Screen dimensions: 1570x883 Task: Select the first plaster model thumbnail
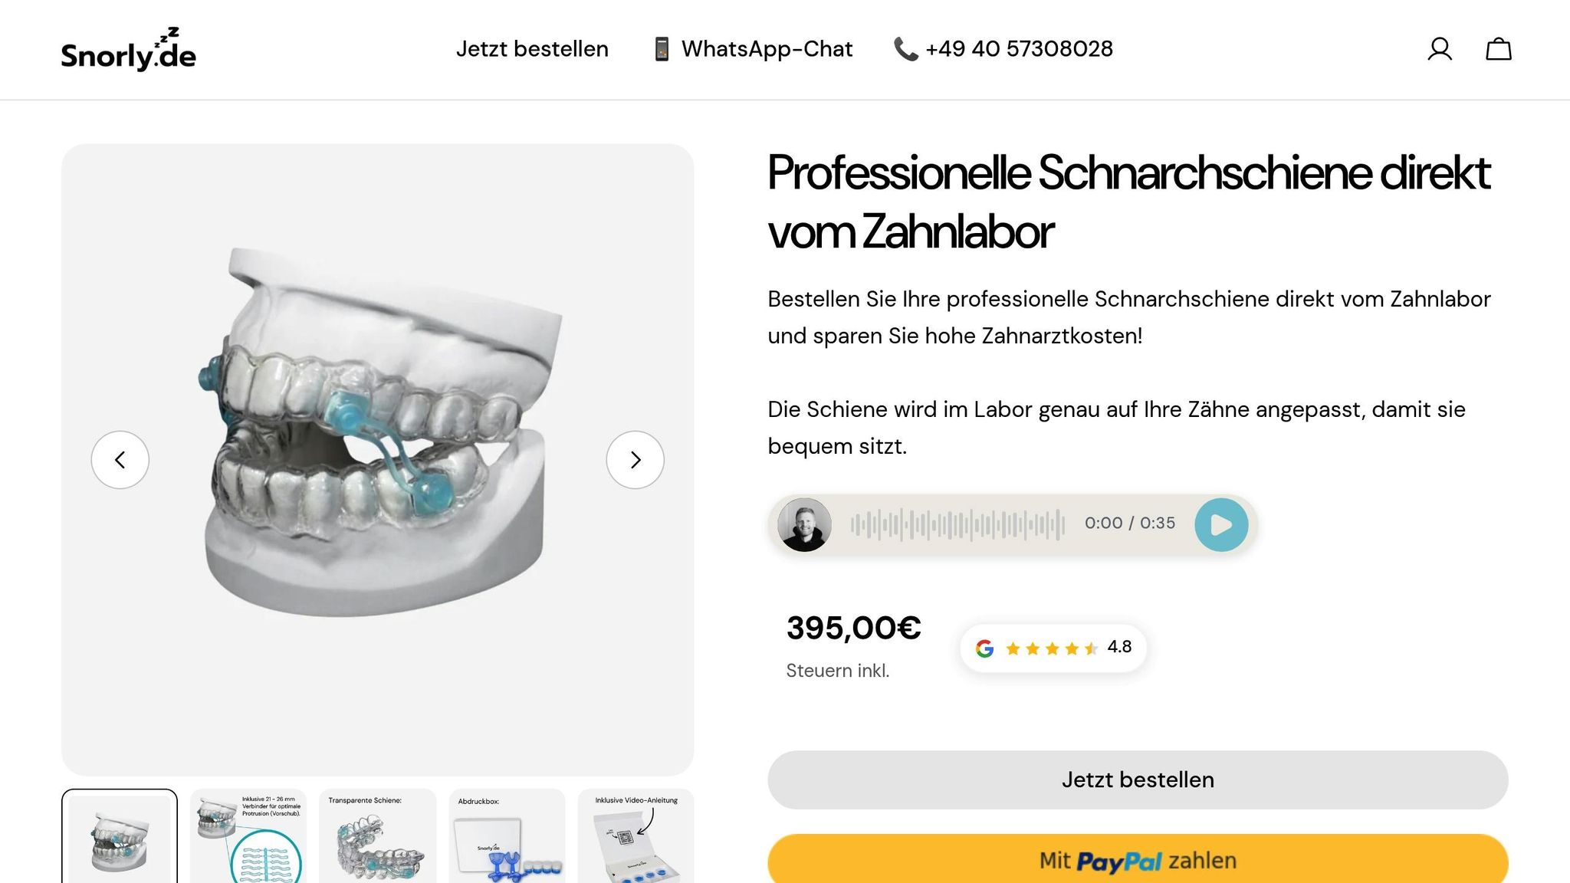[x=120, y=837]
